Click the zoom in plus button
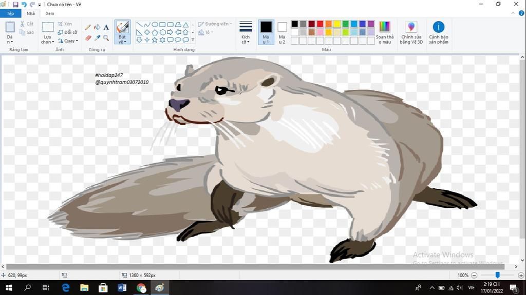The width and height of the screenshot is (526, 295). [x=521, y=275]
